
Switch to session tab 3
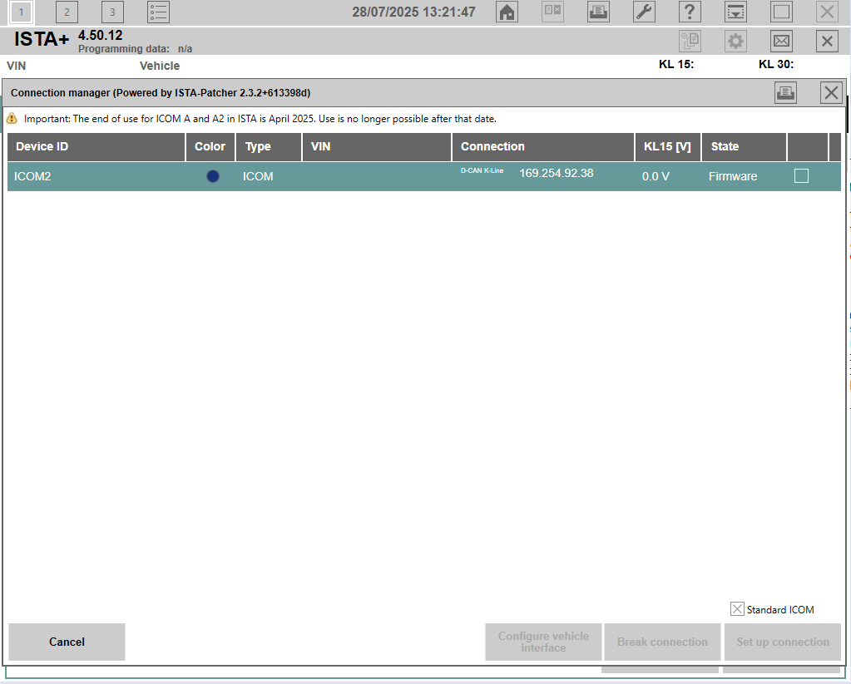(112, 12)
